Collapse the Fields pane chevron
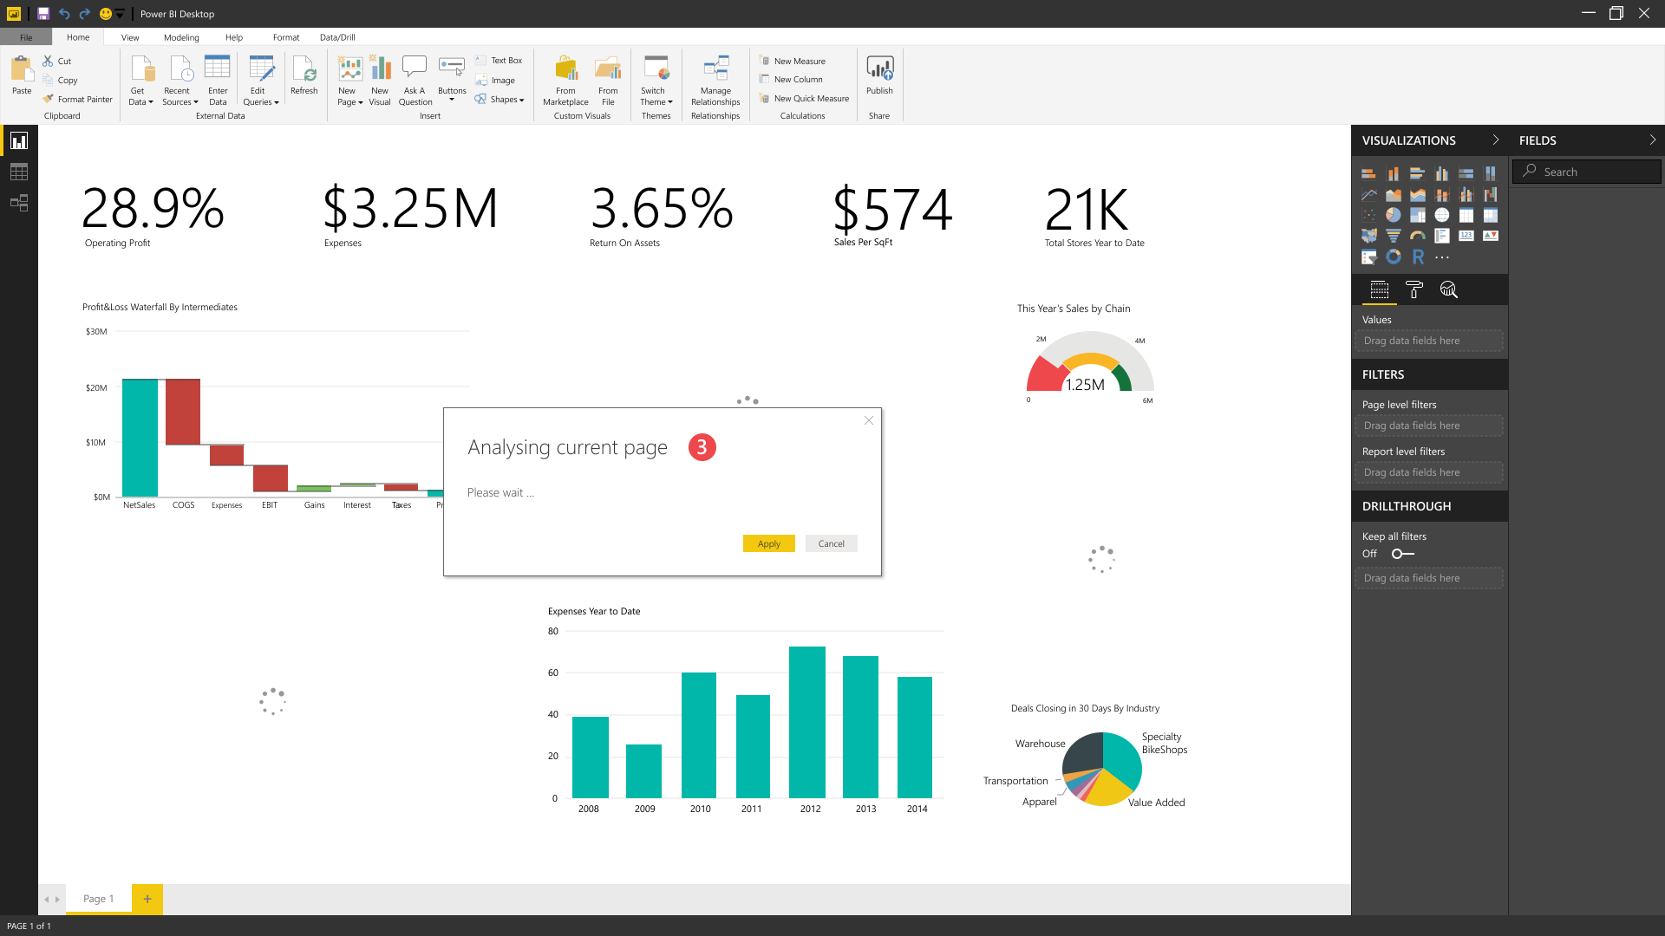The height and width of the screenshot is (936, 1665). pyautogui.click(x=1652, y=140)
